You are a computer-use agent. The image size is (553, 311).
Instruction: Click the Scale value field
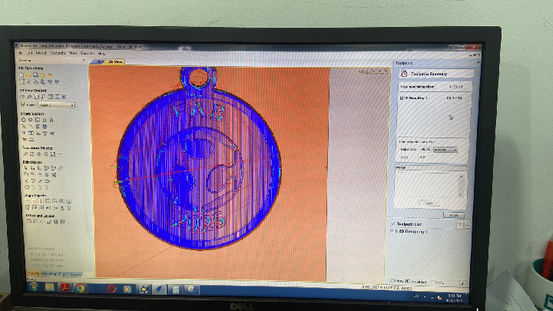424,157
